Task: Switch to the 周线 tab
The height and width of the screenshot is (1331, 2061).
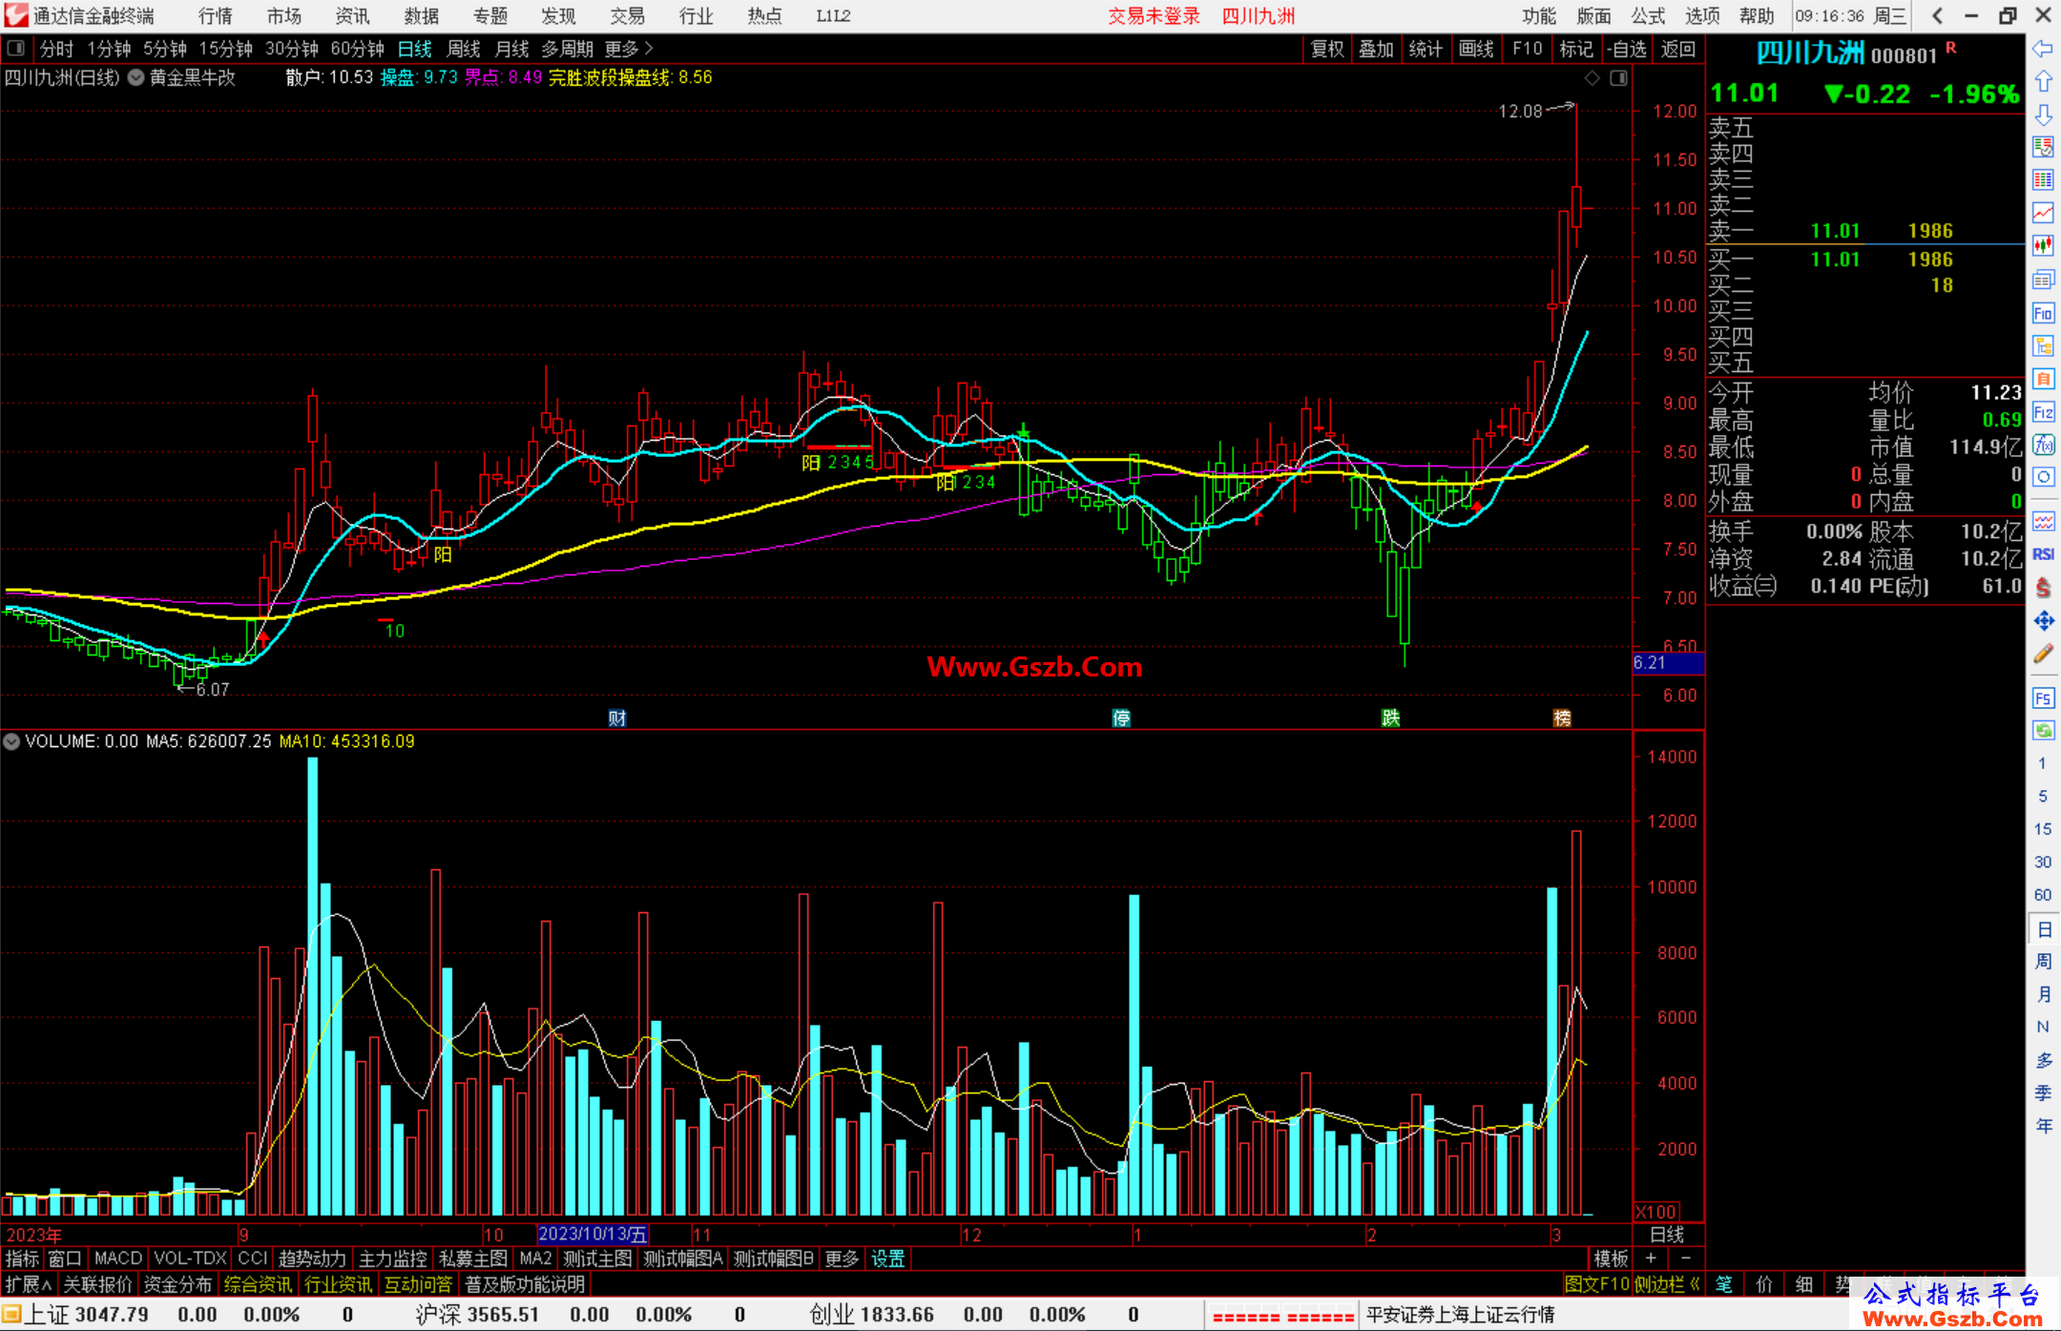Action: point(464,49)
